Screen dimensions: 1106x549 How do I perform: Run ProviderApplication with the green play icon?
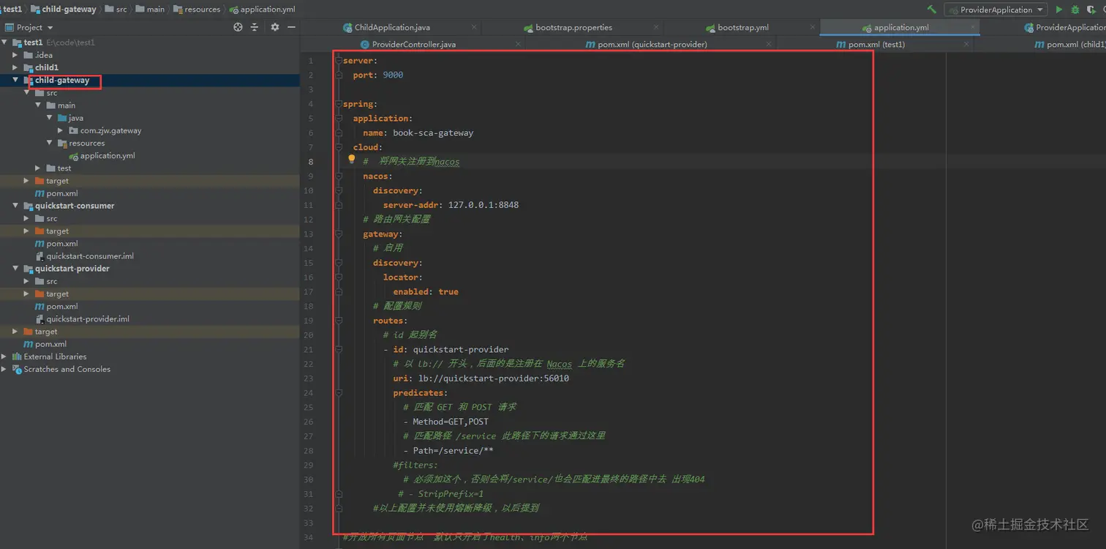pyautogui.click(x=1058, y=10)
